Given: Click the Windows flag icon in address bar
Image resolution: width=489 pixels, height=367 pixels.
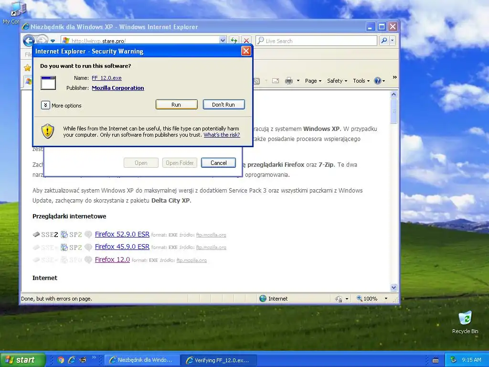Looking at the screenshot, I should pos(66,41).
